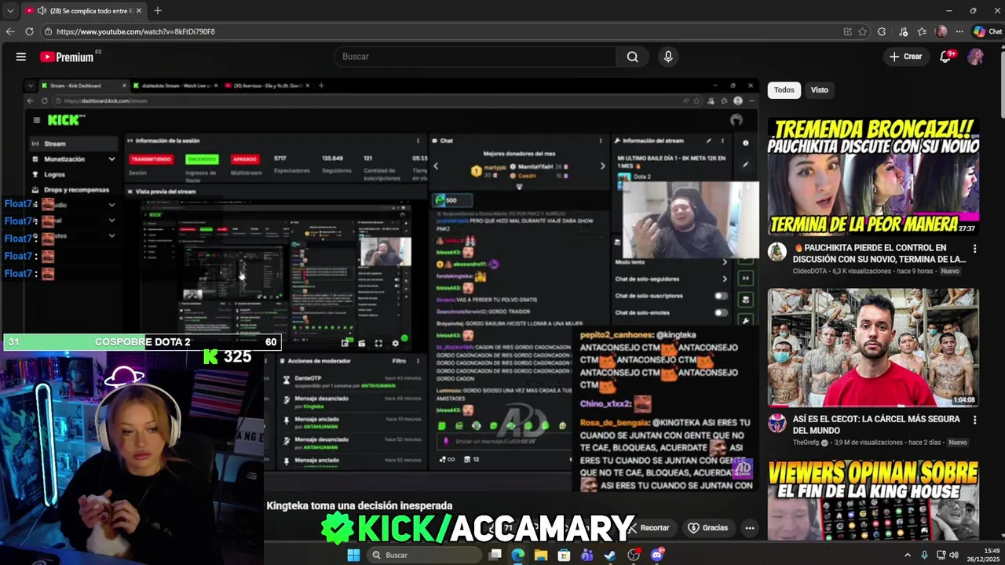This screenshot has height=565, width=1005.
Task: Toggle Chat de solo-emotes switch in video
Action: 720,312
